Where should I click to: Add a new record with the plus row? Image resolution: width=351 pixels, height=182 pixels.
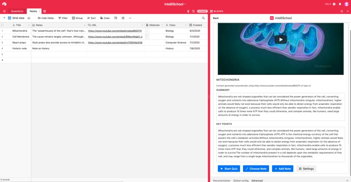click(x=3, y=60)
